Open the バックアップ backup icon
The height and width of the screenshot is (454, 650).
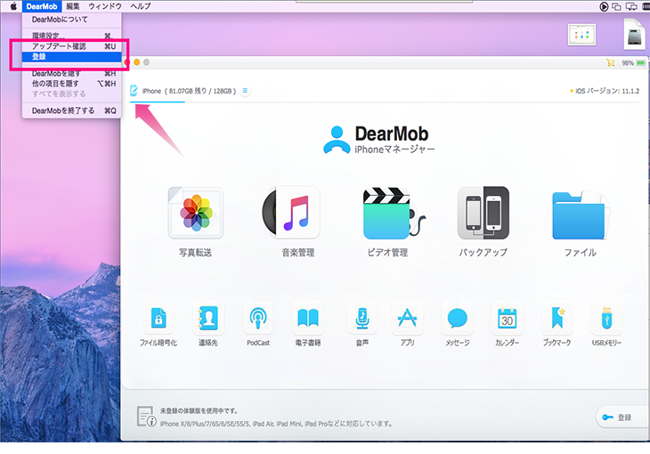[483, 213]
